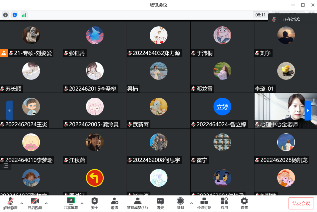Open the meeting info icon
Image resolution: width=317 pixels, height=212 pixels.
tap(5, 15)
